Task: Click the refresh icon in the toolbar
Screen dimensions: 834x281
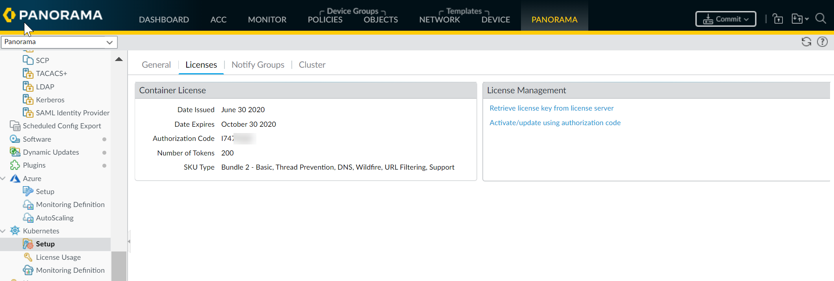Action: click(806, 42)
